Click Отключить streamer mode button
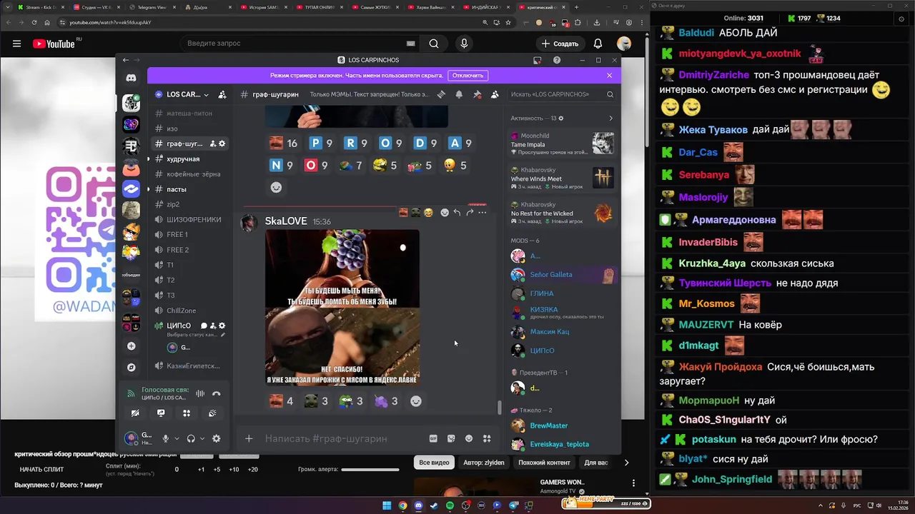Screen dimensions: 915x514 (468, 75)
